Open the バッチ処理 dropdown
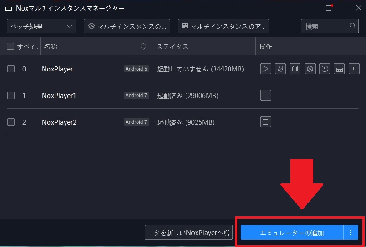This screenshot has height=247, width=366. tap(42, 26)
